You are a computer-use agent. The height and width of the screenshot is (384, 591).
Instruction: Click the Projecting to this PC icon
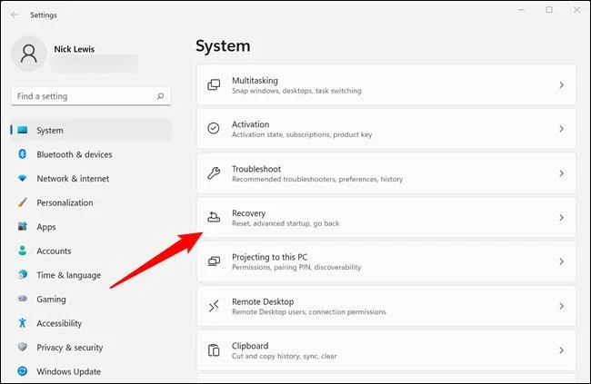tap(214, 261)
